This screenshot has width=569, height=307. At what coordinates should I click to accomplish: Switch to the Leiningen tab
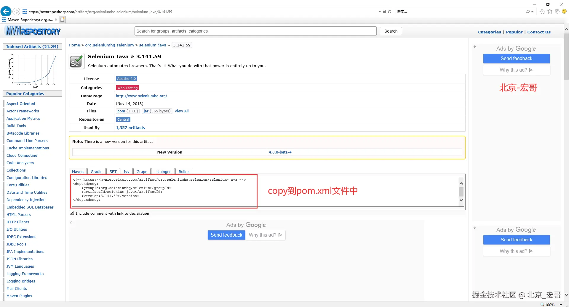click(x=163, y=172)
